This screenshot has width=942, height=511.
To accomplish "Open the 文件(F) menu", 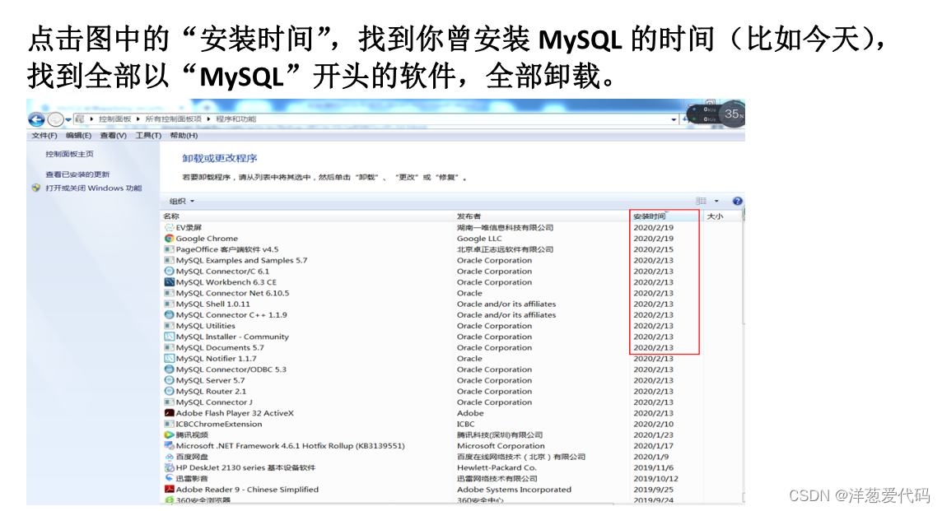I will tap(44, 136).
